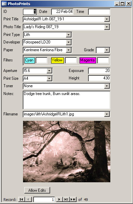Screen dimensions: 133x204
Task: Open the Print Title dropdown
Action: 107,19
